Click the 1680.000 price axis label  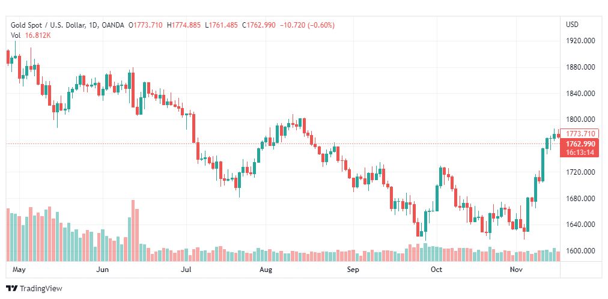point(580,199)
